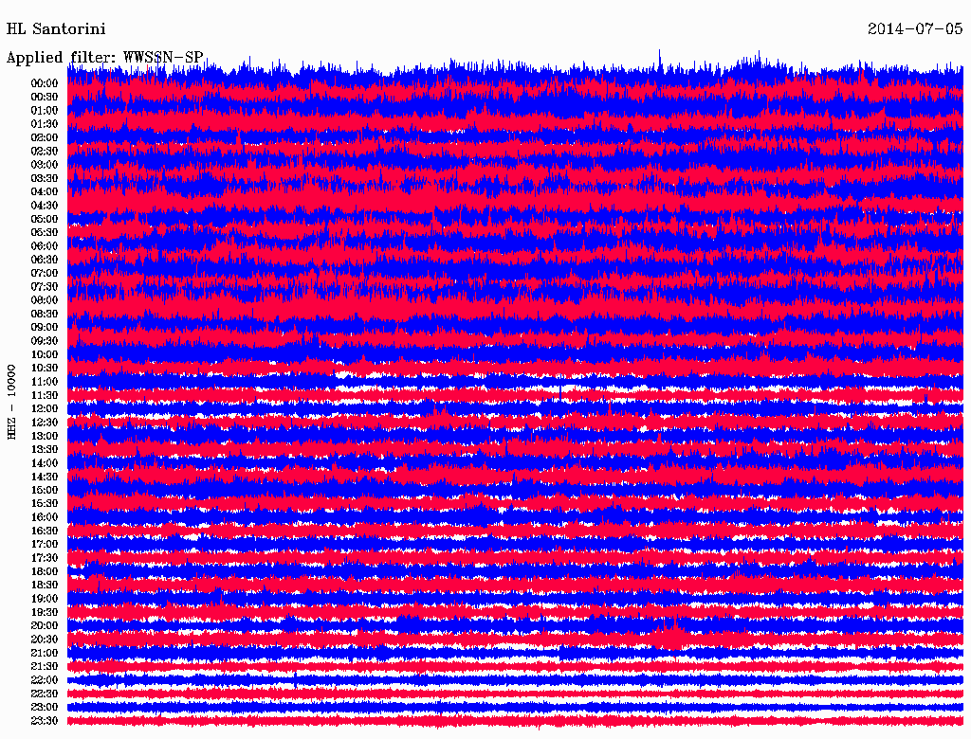Select the 20:30 time label
The height and width of the screenshot is (739, 971).
pos(45,640)
